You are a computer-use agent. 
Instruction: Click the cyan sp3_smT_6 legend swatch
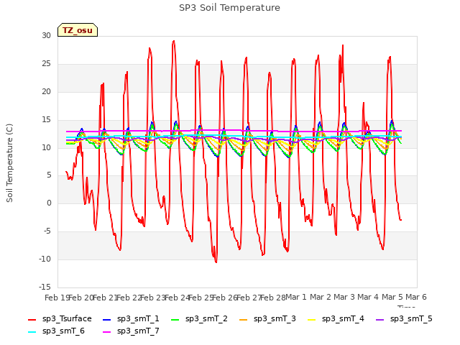[32, 332]
